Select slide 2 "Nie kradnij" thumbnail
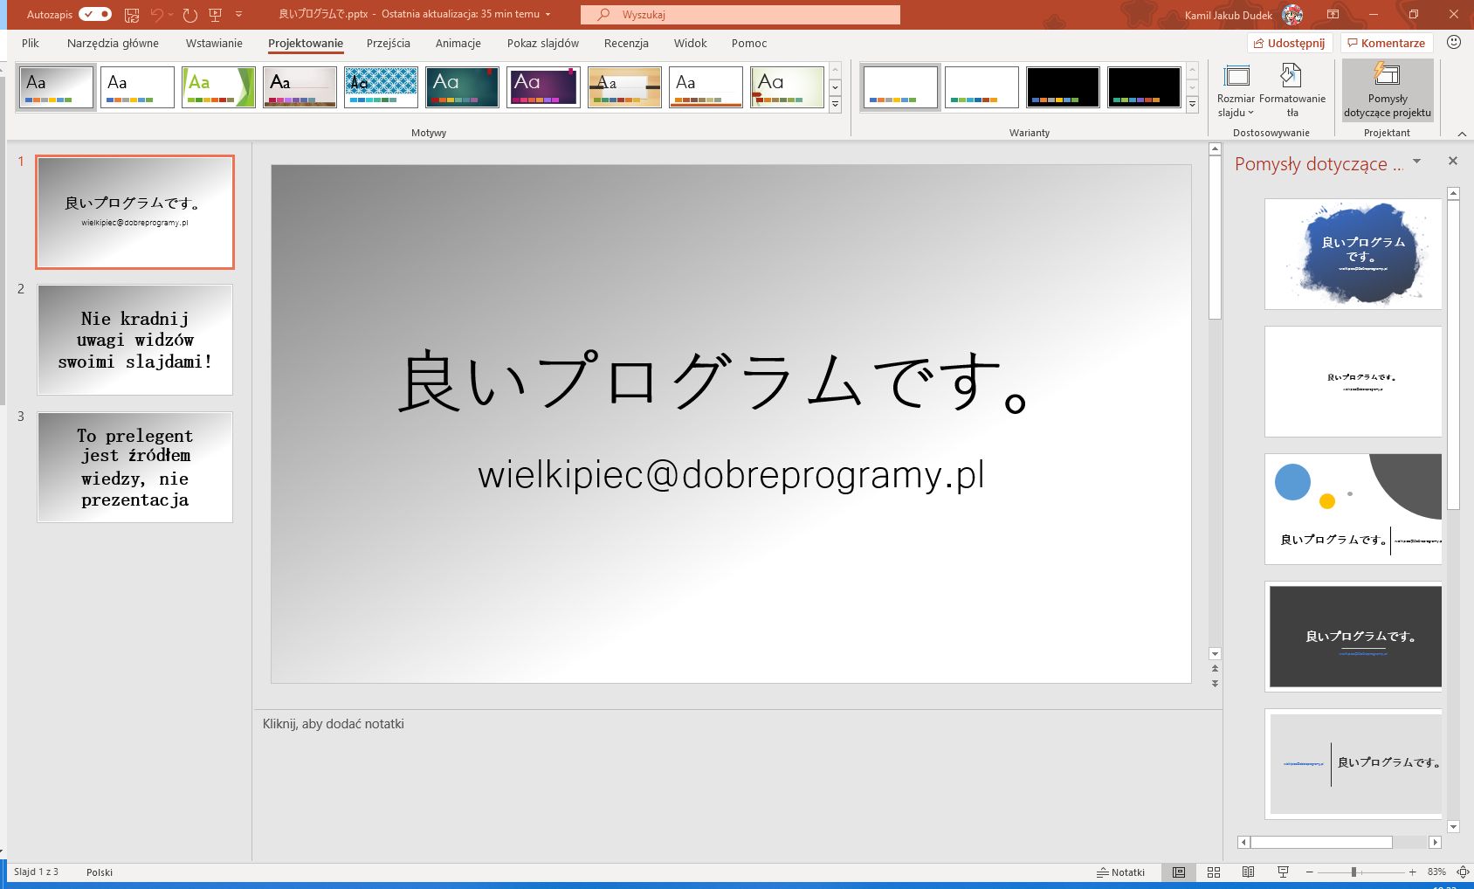The height and width of the screenshot is (889, 1474). pyautogui.click(x=135, y=340)
